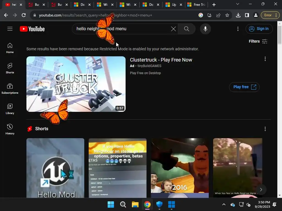
Task: Open a new browser tab
Action: click(x=214, y=5)
